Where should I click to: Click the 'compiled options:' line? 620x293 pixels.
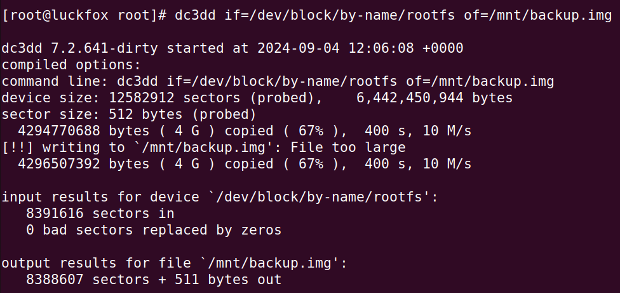click(71, 65)
